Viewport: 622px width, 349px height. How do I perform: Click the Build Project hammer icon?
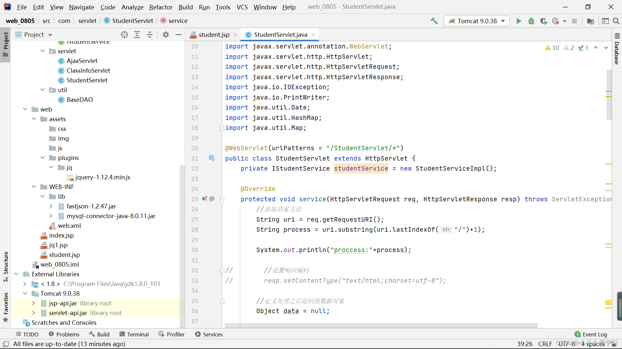pyautogui.click(x=434, y=21)
